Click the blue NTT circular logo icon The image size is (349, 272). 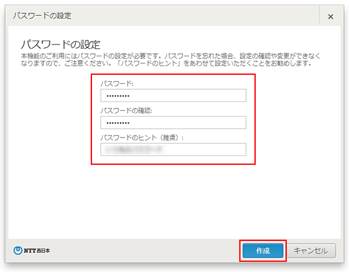(18, 250)
